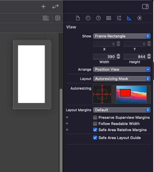Viewport: 154px width, 172px height.
Task: Toggle the left strut in autoresizing control
Action: [95, 94]
